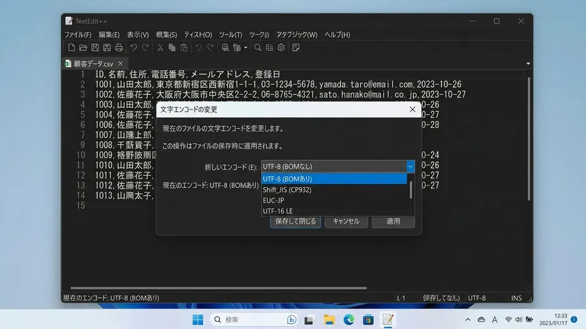Show hidden tray icons with the chevron
586x329 pixels.
point(468,320)
